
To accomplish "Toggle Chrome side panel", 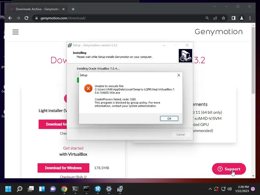I will 234,18.
